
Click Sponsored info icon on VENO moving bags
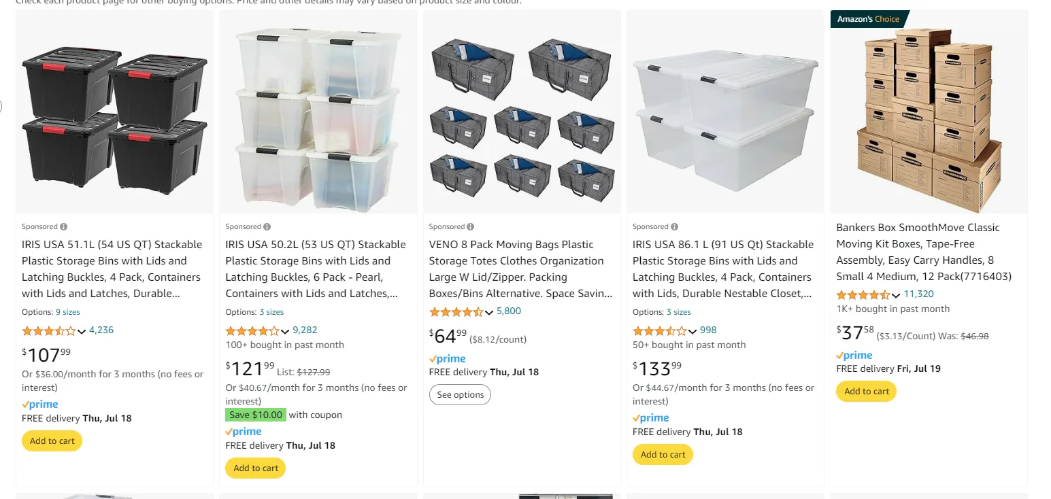pos(471,227)
